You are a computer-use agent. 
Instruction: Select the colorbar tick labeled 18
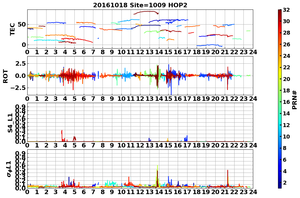[x=286, y=90]
